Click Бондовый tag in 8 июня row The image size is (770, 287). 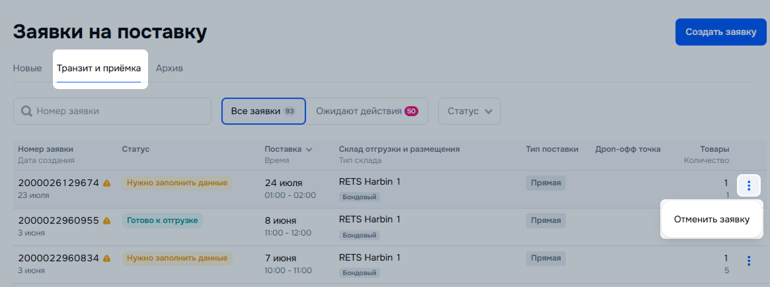point(360,235)
